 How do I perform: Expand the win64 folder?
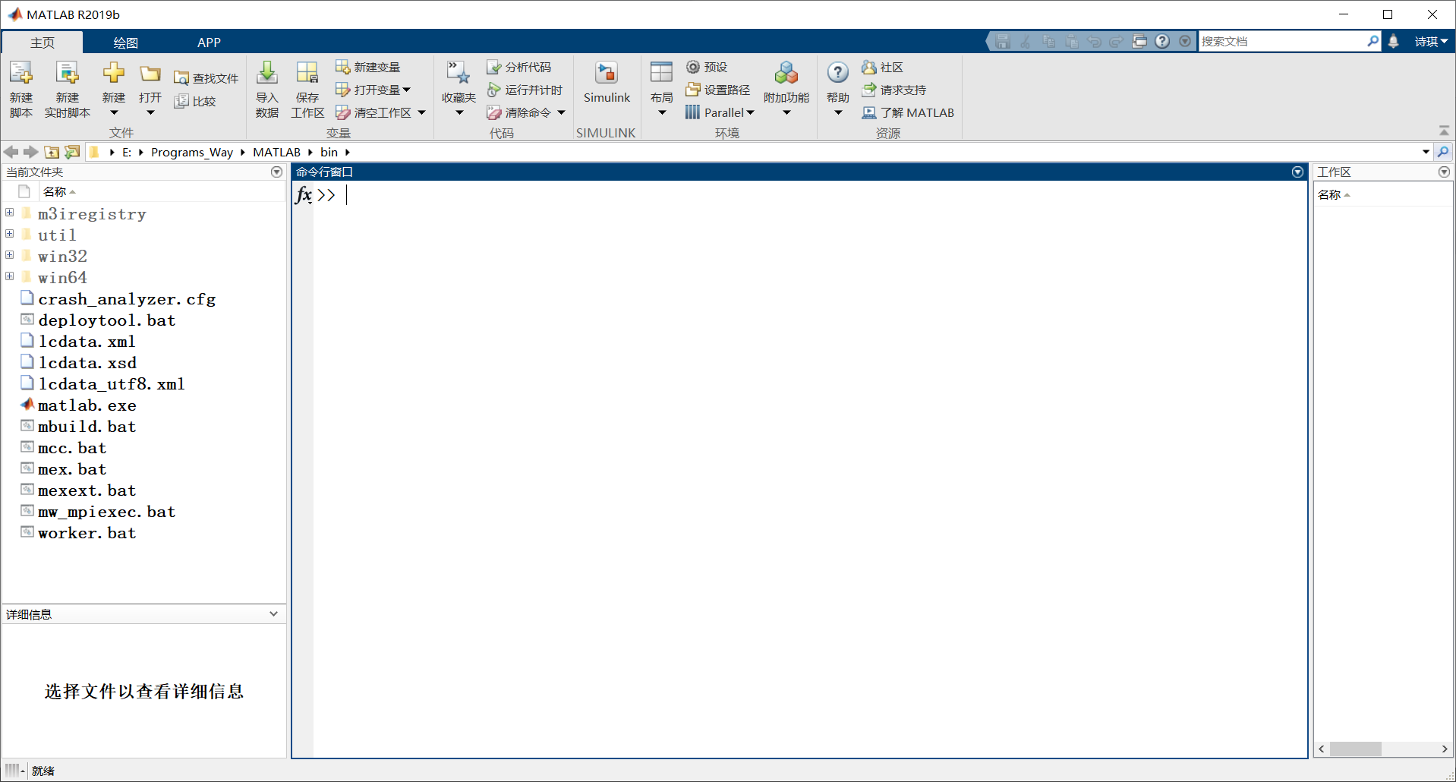point(9,276)
